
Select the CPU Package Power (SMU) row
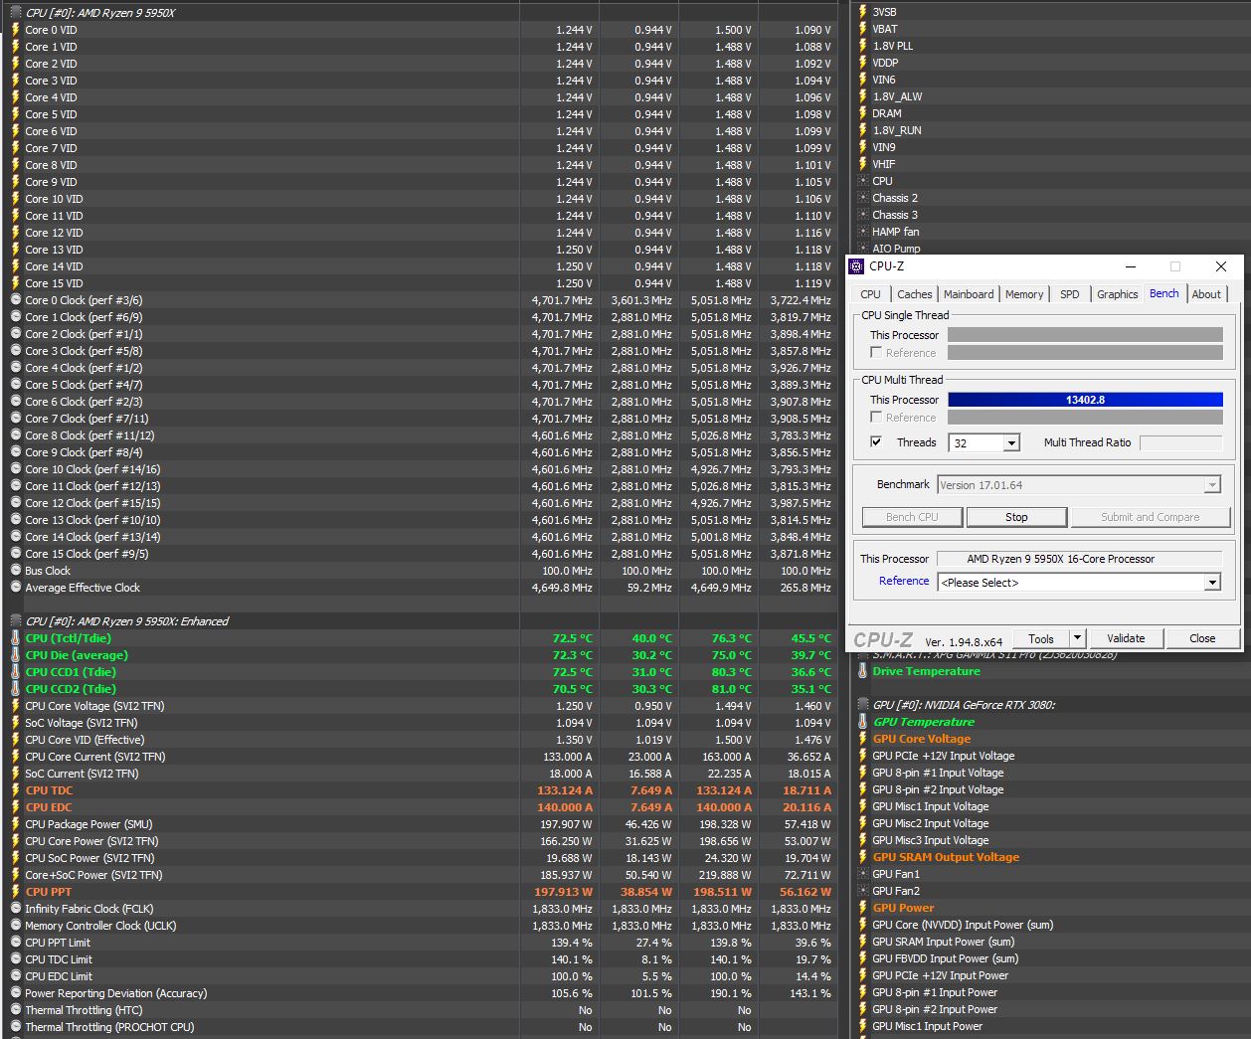422,824
